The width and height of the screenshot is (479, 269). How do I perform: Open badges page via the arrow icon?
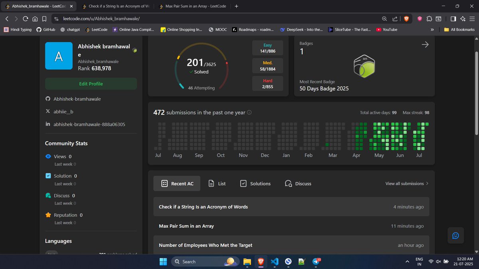coord(425,45)
